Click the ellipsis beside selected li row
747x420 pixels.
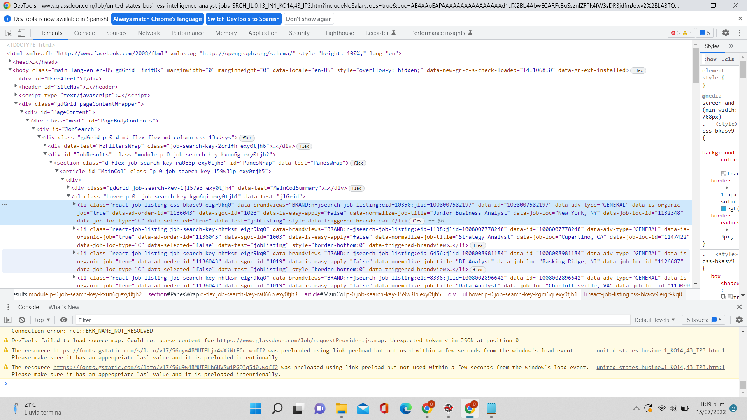pos(4,204)
